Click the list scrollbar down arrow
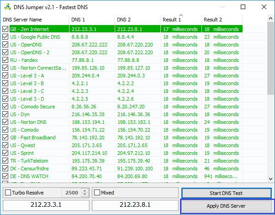The height and width of the screenshot is (215, 275). tap(270, 179)
